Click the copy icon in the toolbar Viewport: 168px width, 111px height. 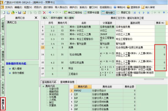click(x=35, y=12)
